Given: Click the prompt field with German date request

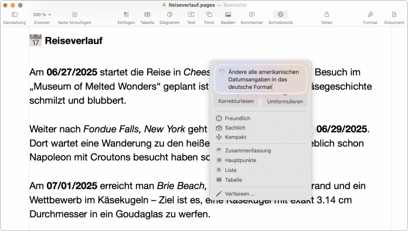Looking at the screenshot, I should point(260,79).
